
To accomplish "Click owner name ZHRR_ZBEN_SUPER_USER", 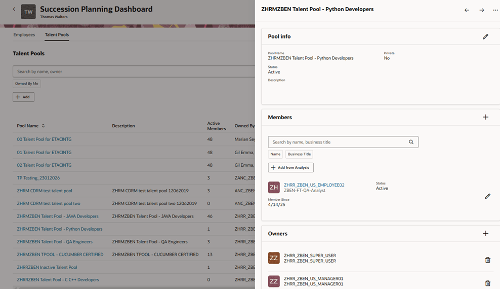I will (x=310, y=256).
